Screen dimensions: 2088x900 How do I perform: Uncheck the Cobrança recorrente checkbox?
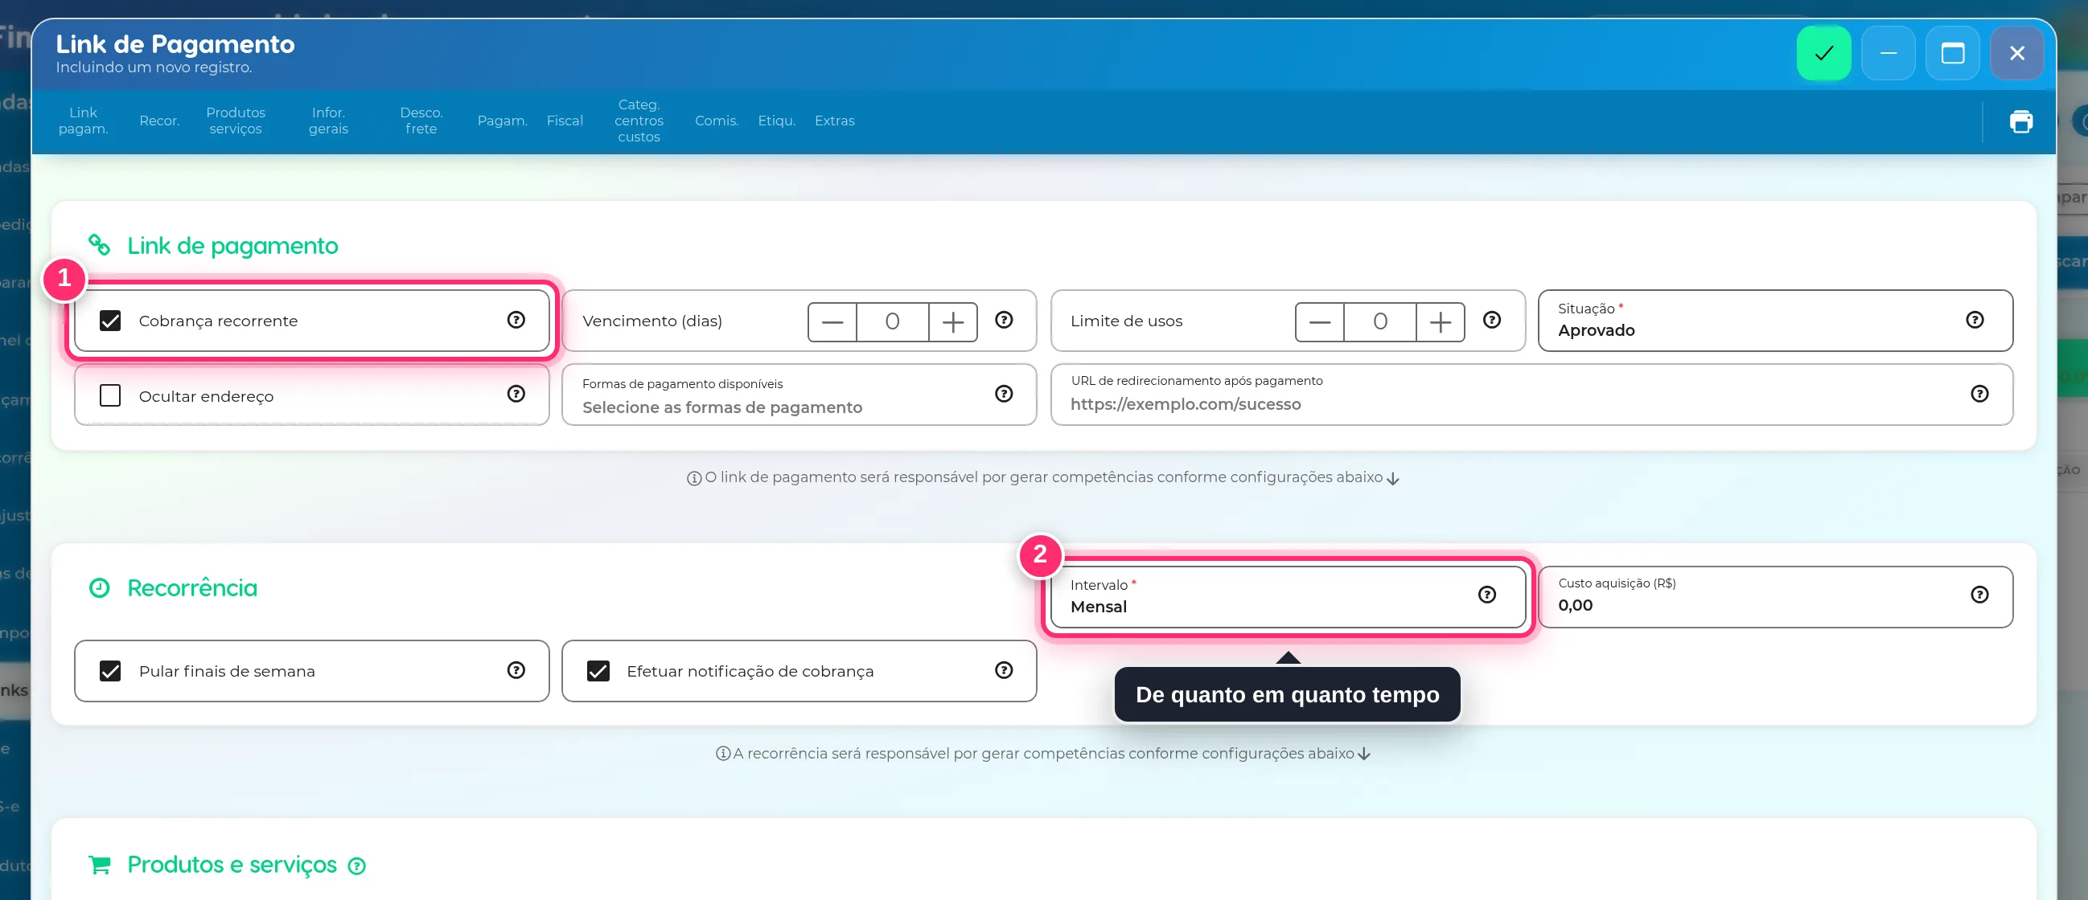click(x=110, y=321)
